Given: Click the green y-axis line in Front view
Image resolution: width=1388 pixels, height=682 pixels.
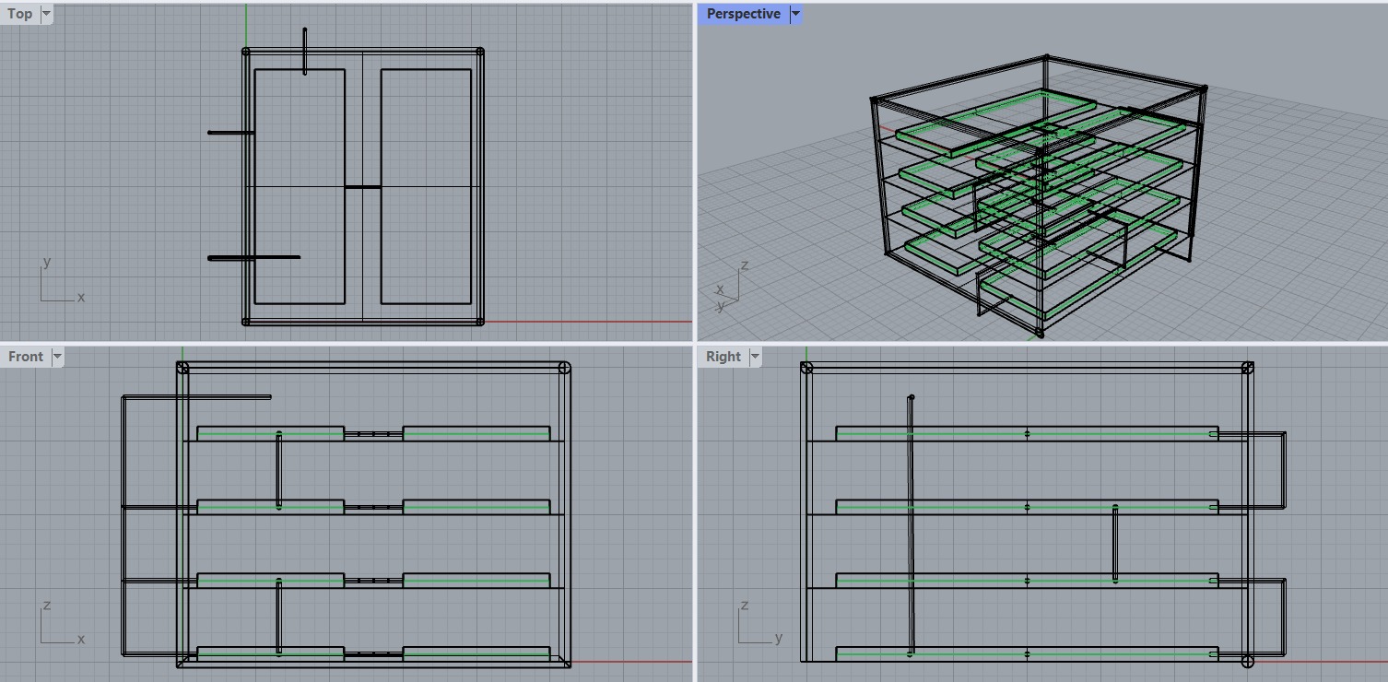Looking at the screenshot, I should [x=182, y=355].
